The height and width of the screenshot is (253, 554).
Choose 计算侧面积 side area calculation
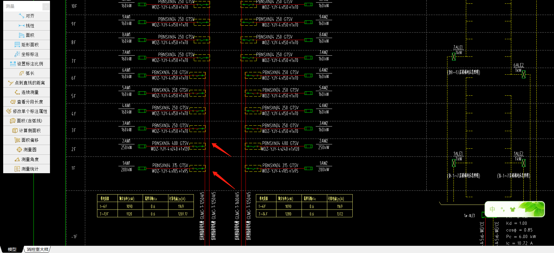tap(27, 131)
